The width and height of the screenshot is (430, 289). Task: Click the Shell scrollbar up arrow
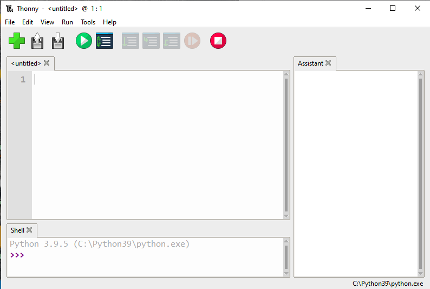point(286,241)
